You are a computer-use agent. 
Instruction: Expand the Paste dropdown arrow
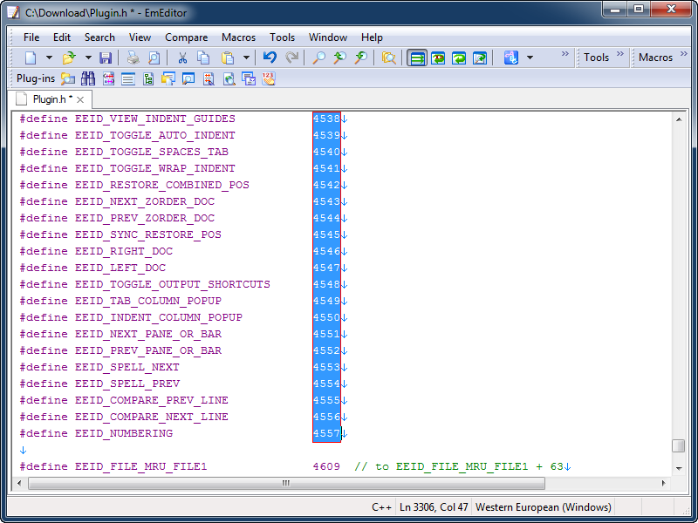click(246, 58)
